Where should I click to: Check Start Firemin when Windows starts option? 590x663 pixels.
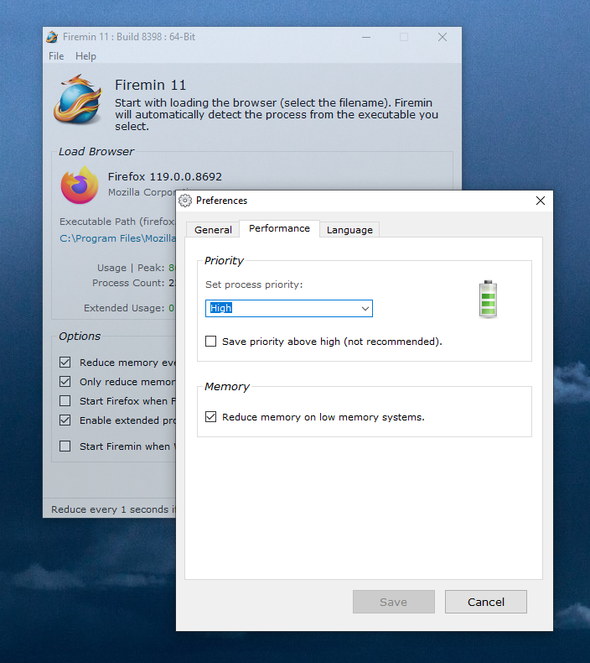pyautogui.click(x=65, y=446)
